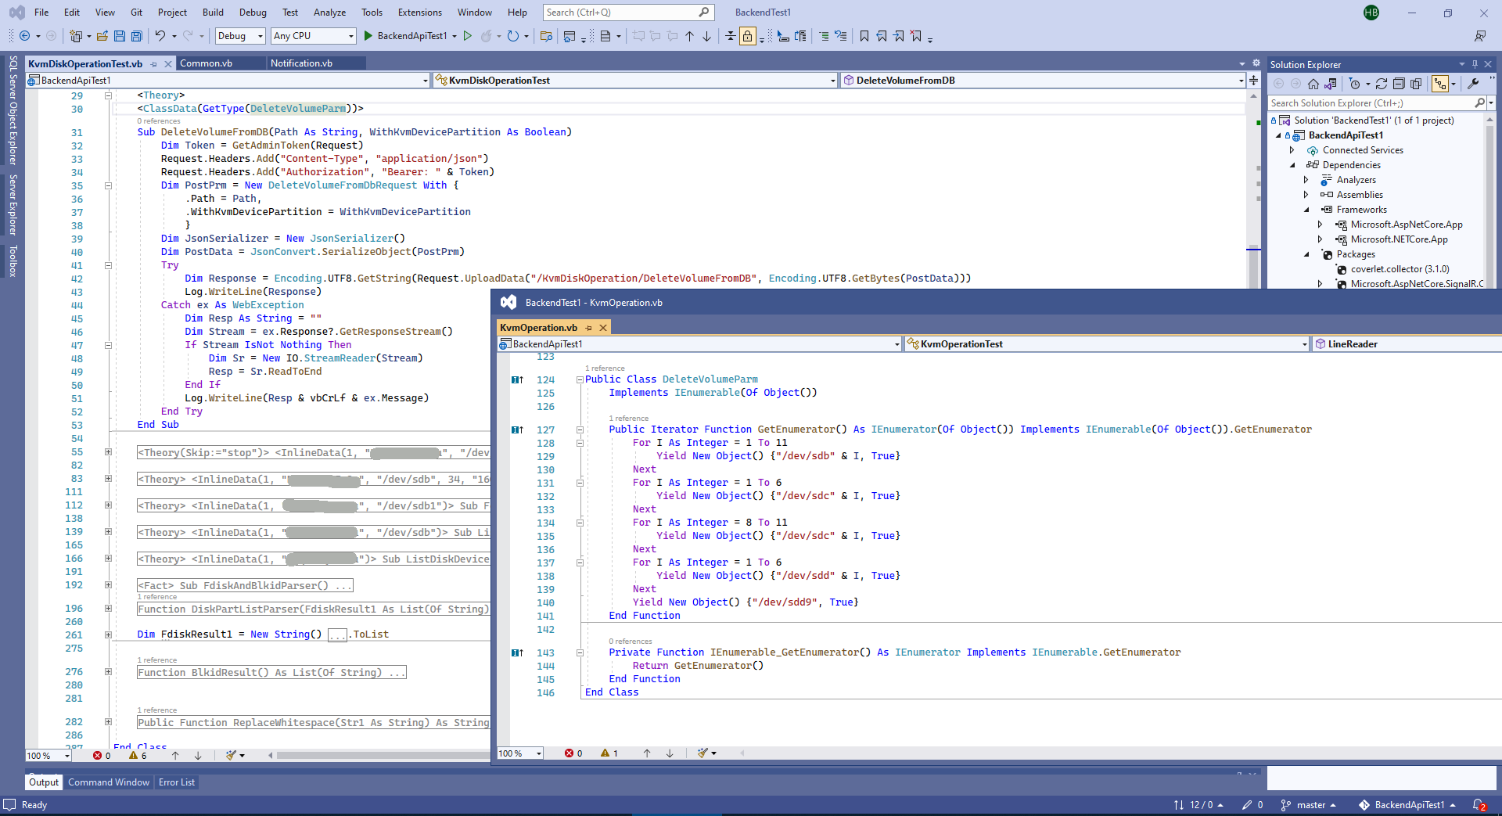This screenshot has height=816, width=1502.
Task: Click the Sync/Refresh icon in Solution Explorer
Action: (x=1382, y=84)
